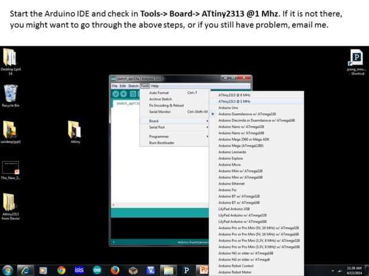Open the Recycle Bin desktop icon

11,96
